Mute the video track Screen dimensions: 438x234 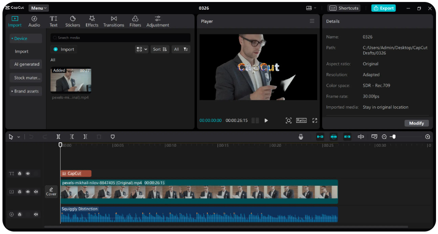(x=36, y=192)
